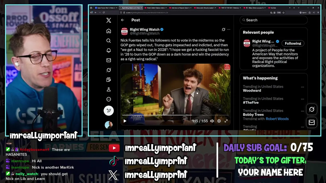The image size is (326, 183).
Task: Click the What's happening heading
Action: (x=260, y=78)
